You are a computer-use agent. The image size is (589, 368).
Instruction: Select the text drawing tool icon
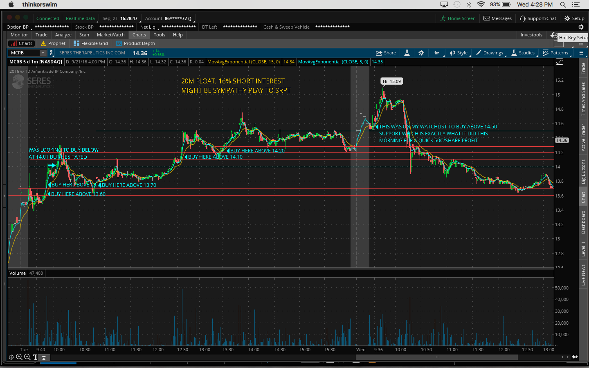point(35,357)
